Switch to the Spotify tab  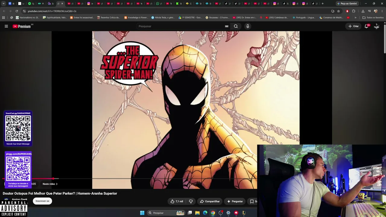coord(31,4)
